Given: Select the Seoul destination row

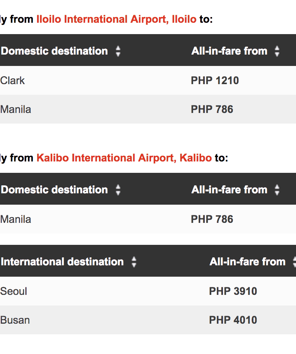Looking at the screenshot, I should [14, 291].
